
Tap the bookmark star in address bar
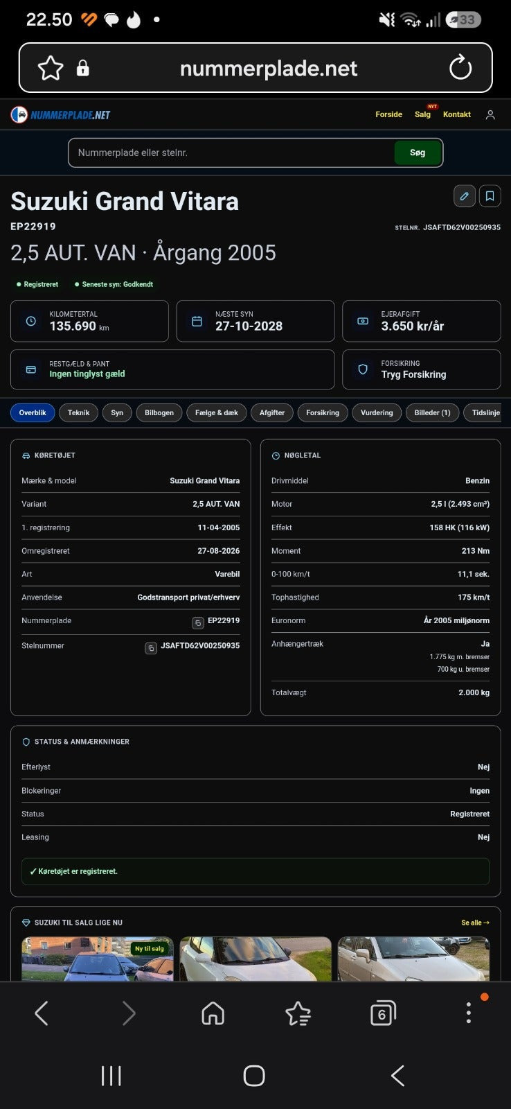tap(51, 68)
